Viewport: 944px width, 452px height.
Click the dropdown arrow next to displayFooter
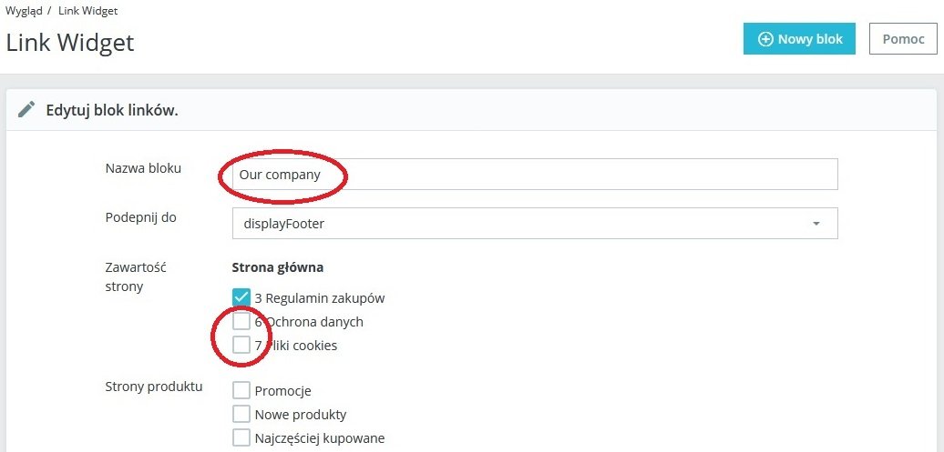click(x=816, y=224)
